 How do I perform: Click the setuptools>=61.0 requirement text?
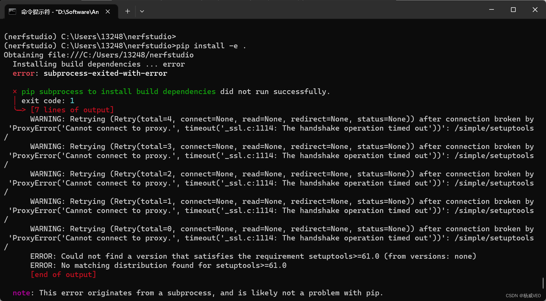(x=343, y=256)
